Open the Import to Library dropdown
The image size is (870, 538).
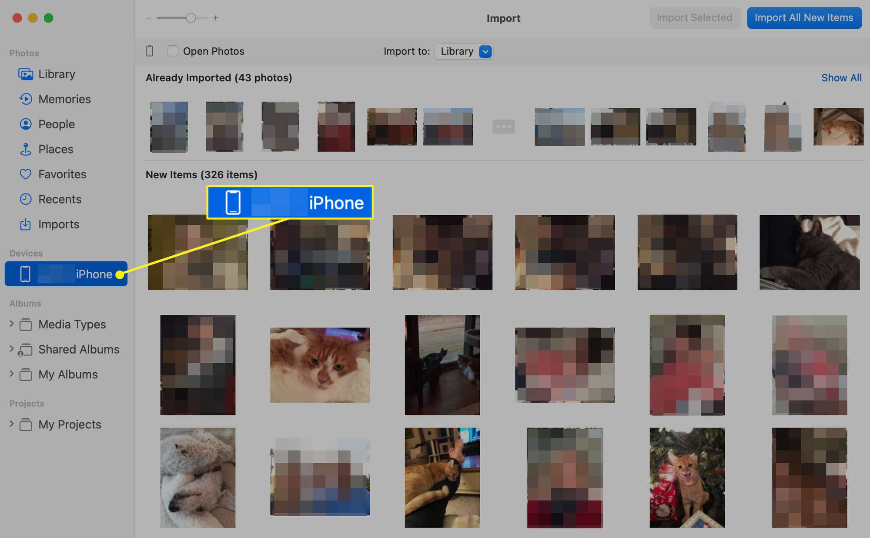point(487,51)
